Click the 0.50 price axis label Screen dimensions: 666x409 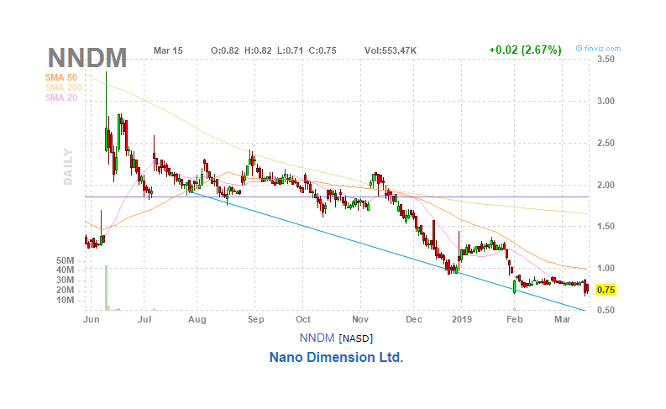[x=606, y=311]
